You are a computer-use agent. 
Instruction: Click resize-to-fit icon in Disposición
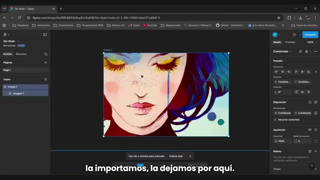coord(310,102)
